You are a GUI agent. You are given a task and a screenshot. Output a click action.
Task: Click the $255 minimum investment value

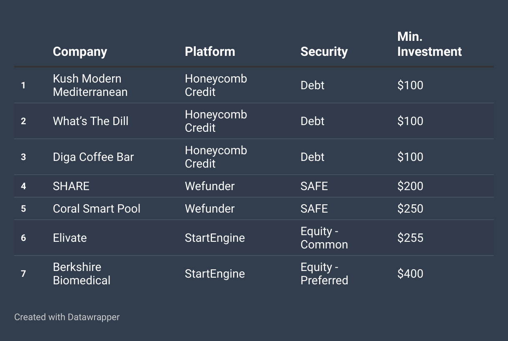click(x=410, y=238)
